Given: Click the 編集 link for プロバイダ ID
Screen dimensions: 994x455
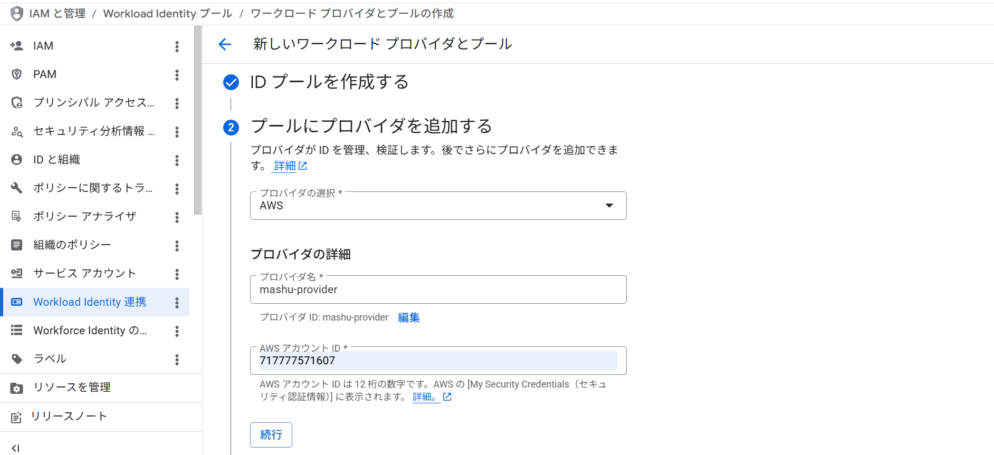Looking at the screenshot, I should click(x=409, y=317).
